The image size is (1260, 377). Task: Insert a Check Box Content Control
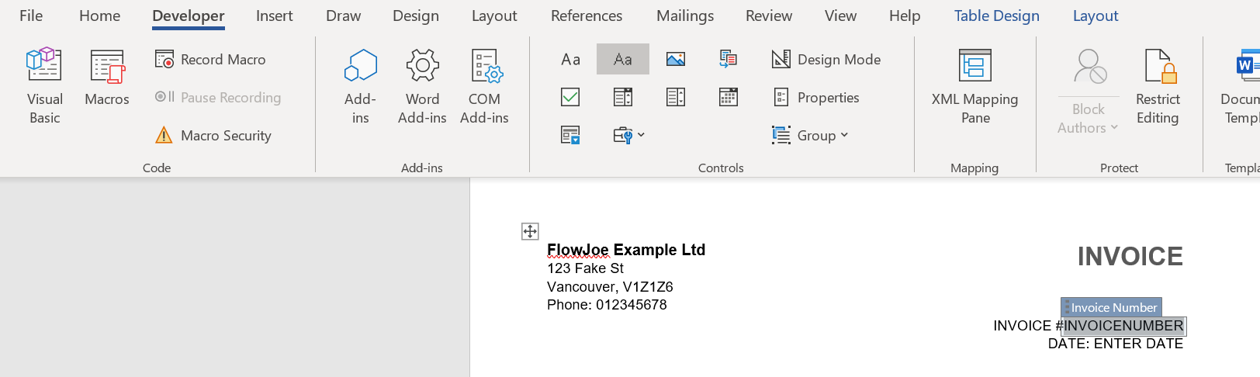click(570, 97)
